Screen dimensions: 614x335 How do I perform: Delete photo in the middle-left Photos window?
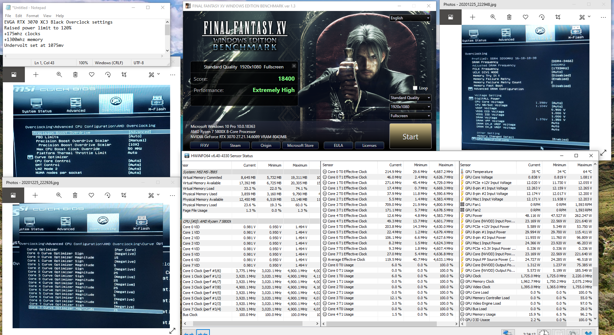pyautogui.click(x=75, y=75)
